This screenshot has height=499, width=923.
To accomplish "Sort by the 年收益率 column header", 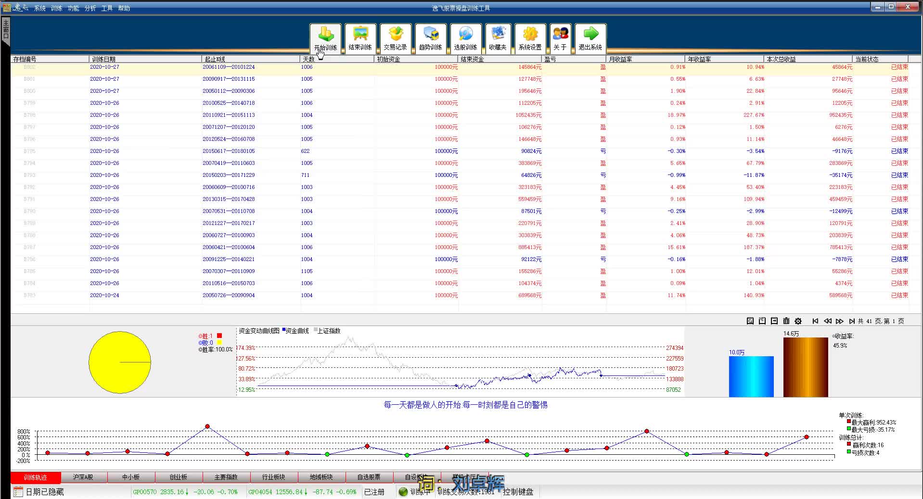I will tap(725, 59).
